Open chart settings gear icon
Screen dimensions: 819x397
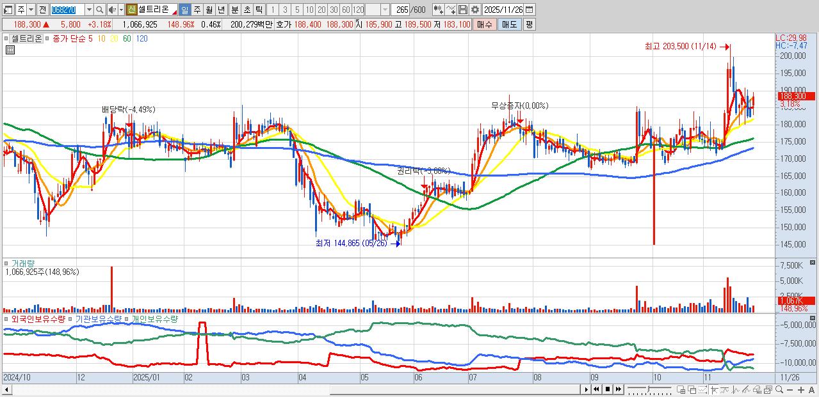click(475, 10)
